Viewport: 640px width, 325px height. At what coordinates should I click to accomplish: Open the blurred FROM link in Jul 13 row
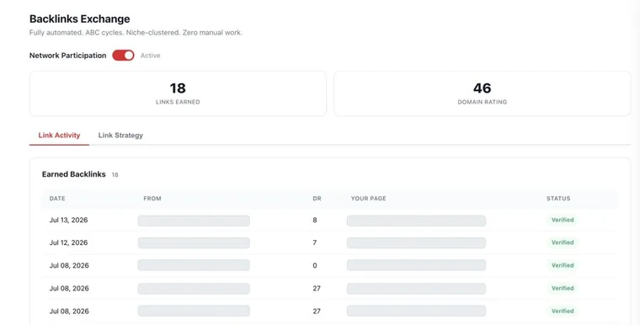click(194, 221)
